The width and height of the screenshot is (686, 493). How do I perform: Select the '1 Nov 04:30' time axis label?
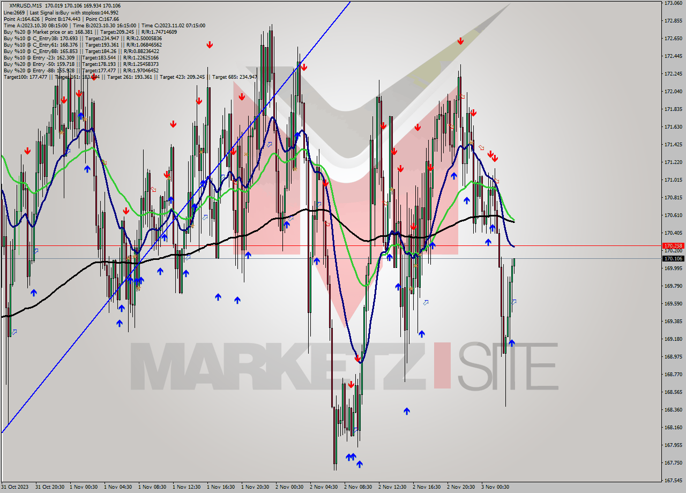coord(118,487)
